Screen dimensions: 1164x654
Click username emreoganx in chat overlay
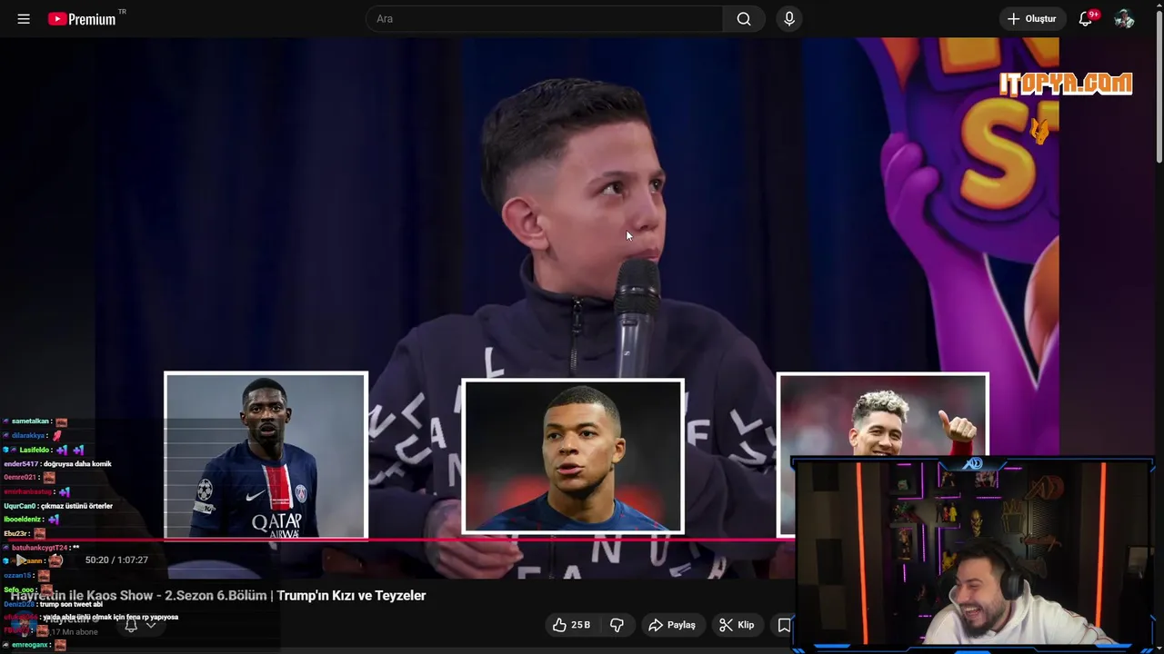30,645
